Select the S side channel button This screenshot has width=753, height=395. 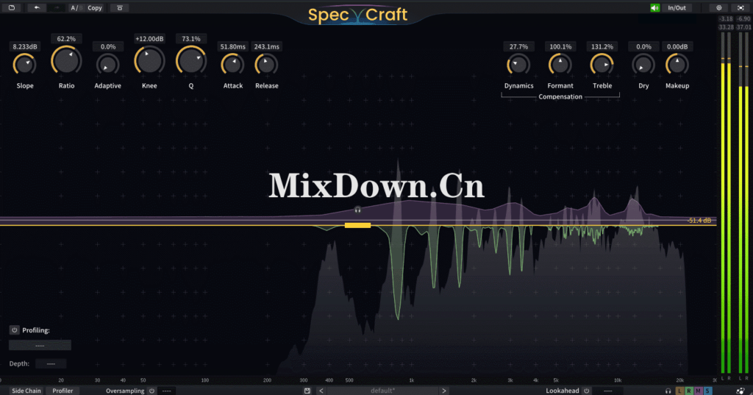coord(707,391)
